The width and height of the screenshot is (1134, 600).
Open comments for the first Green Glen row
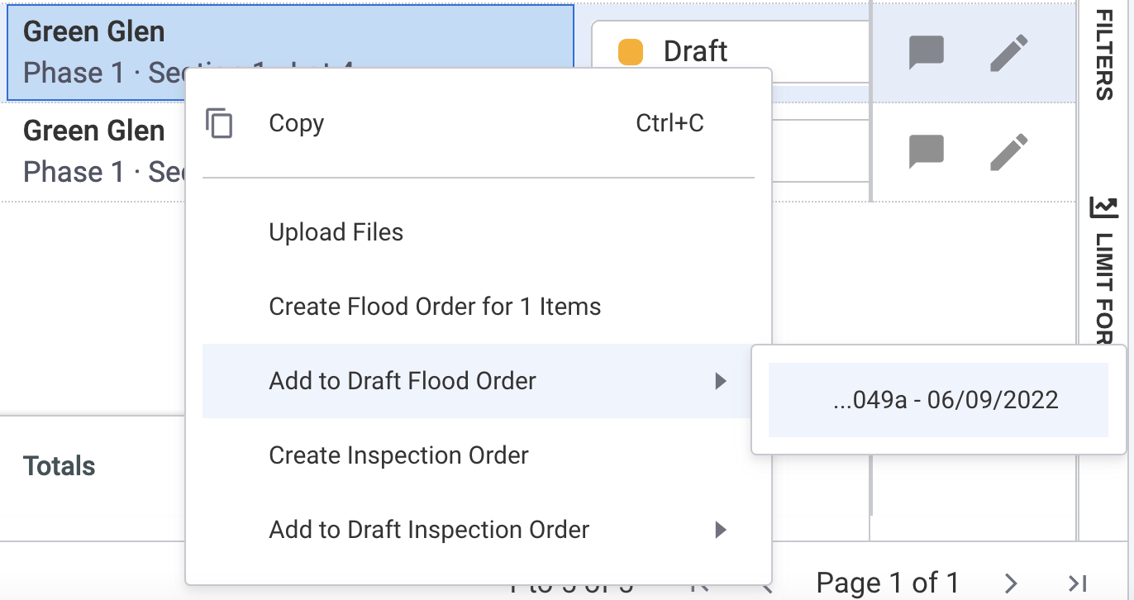pyautogui.click(x=927, y=51)
